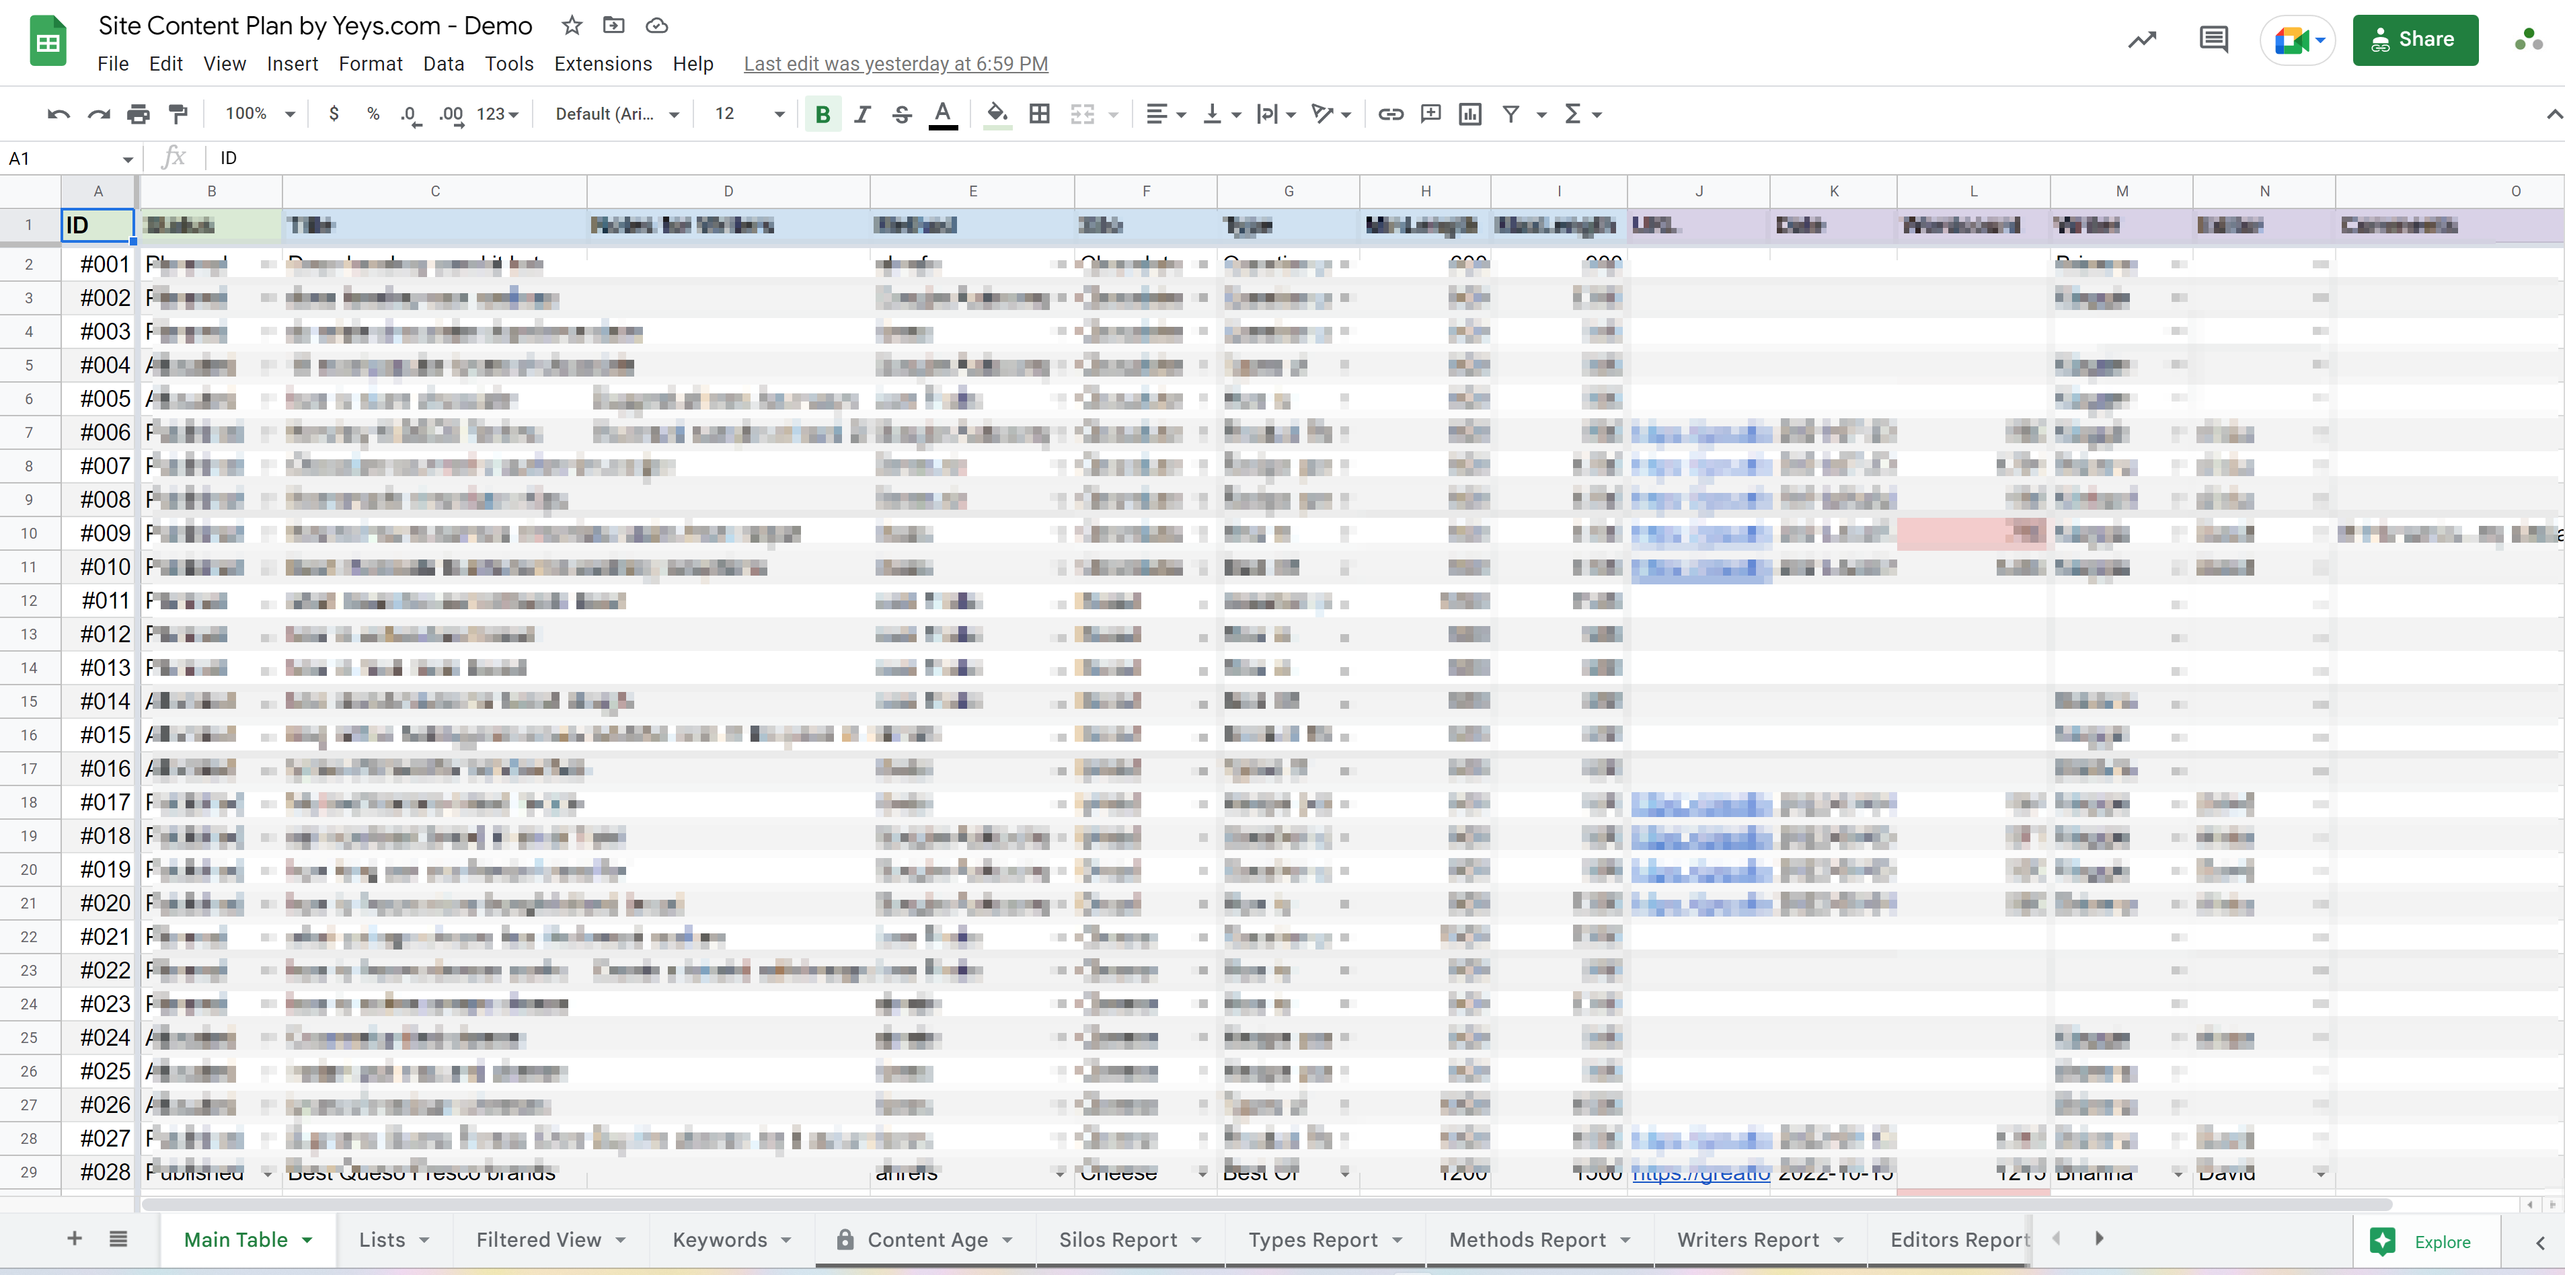Click the Print icon
Screen dimensions: 2565x1275
139,114
